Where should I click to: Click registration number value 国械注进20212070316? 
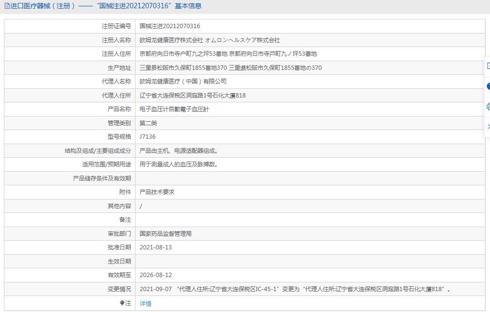[x=169, y=26]
